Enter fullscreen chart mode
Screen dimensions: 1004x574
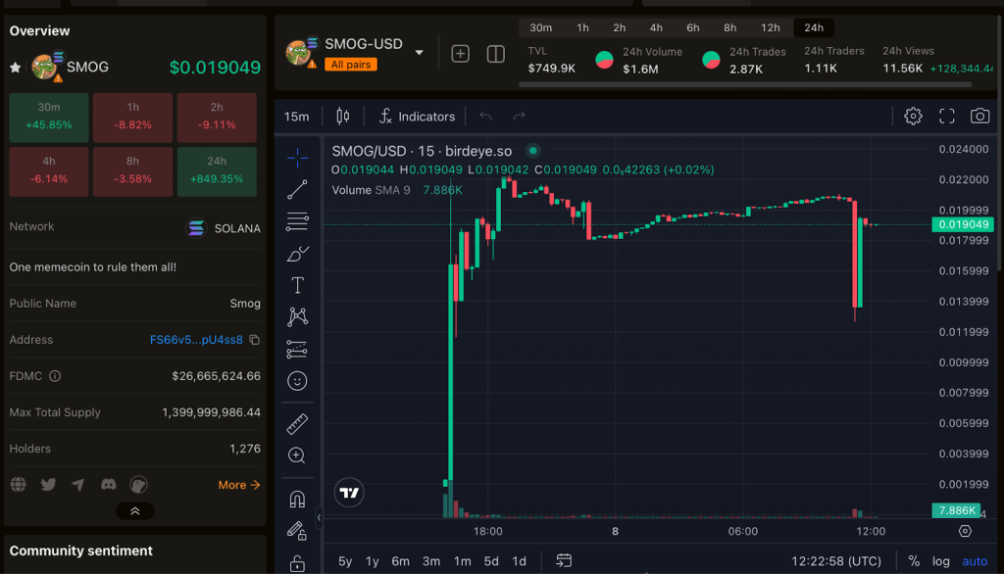[x=946, y=117]
